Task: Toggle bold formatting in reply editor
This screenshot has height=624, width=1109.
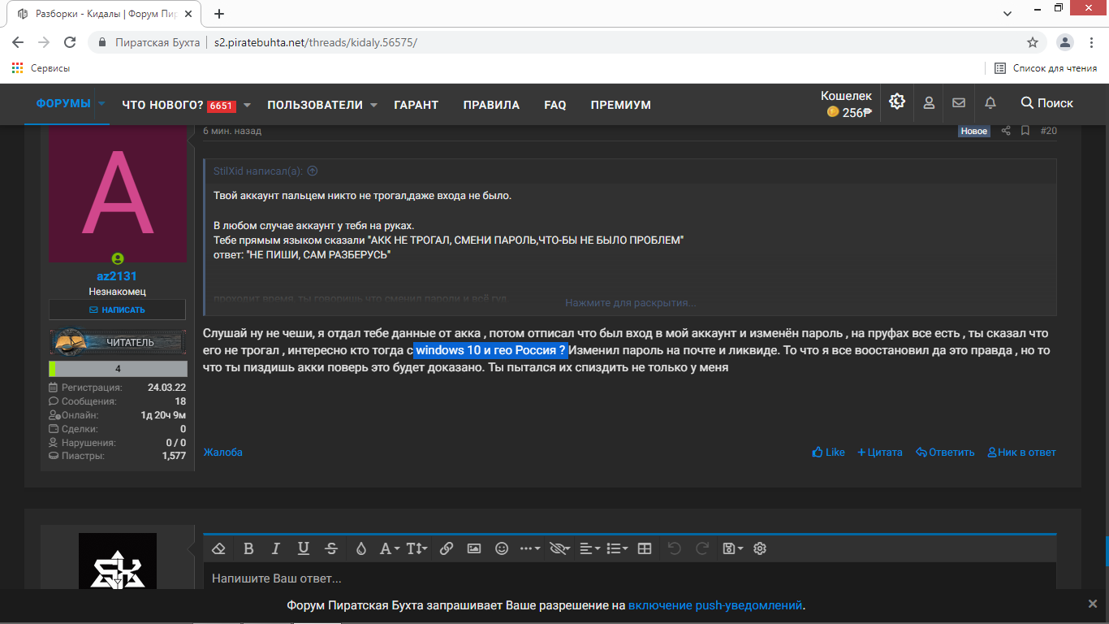Action: 248,548
